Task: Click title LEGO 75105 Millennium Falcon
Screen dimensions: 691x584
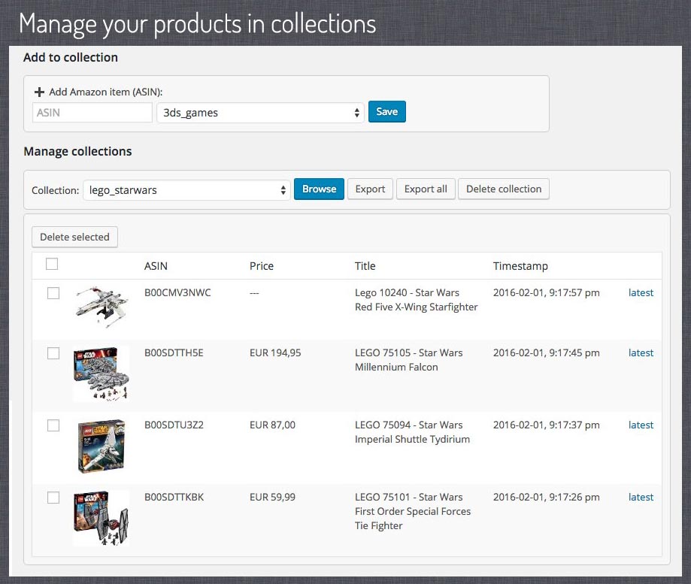Action: pos(408,360)
